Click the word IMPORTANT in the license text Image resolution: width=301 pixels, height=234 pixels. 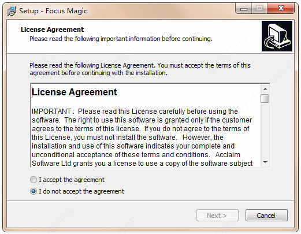point(51,112)
